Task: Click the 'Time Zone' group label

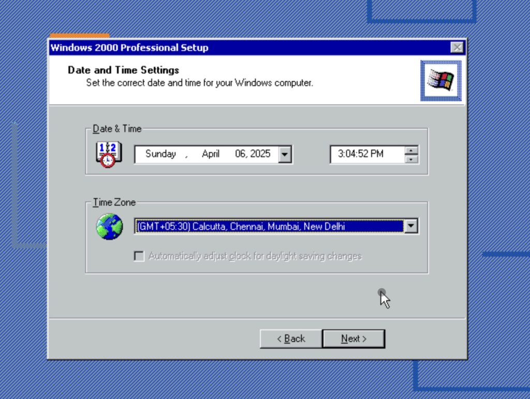Action: (114, 202)
